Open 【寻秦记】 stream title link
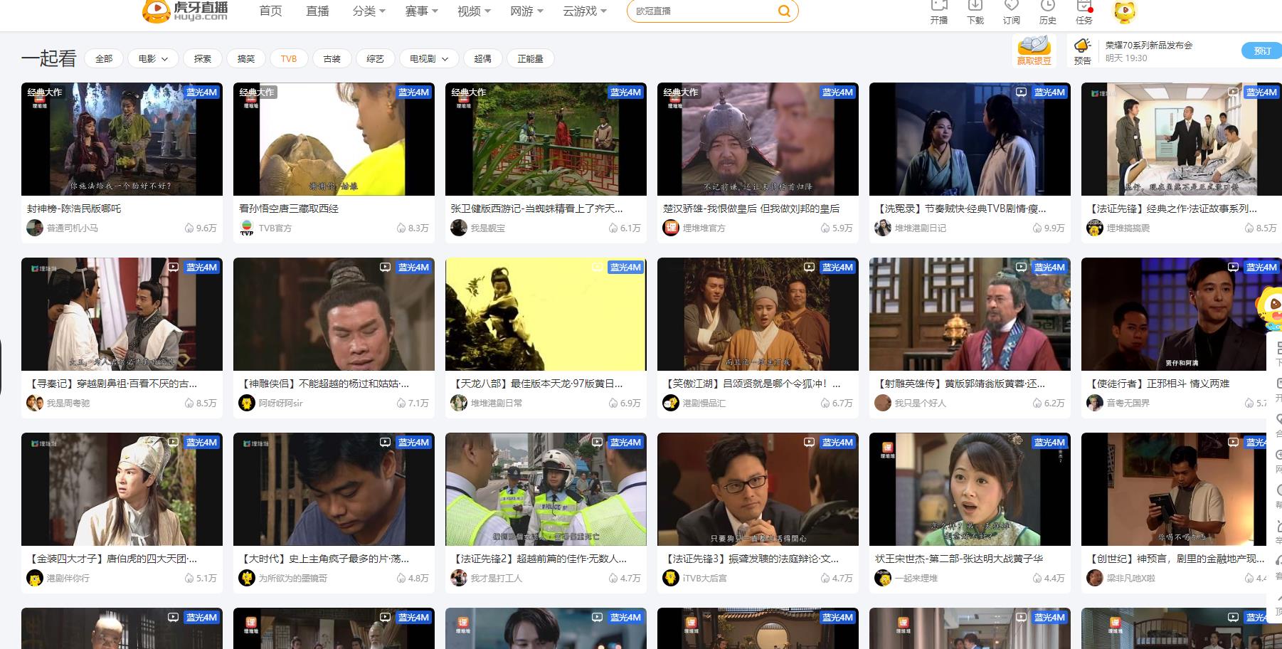Screen dimensions: 1282x649 [x=112, y=384]
